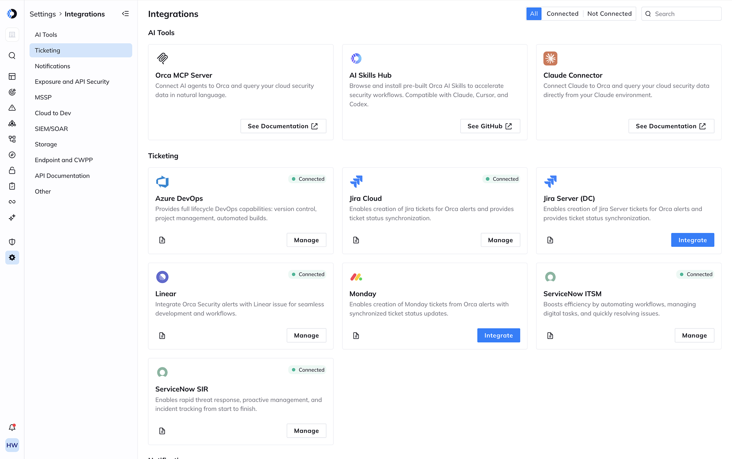Open Exposure and API Security section
This screenshot has width=732, height=459.
81,82
